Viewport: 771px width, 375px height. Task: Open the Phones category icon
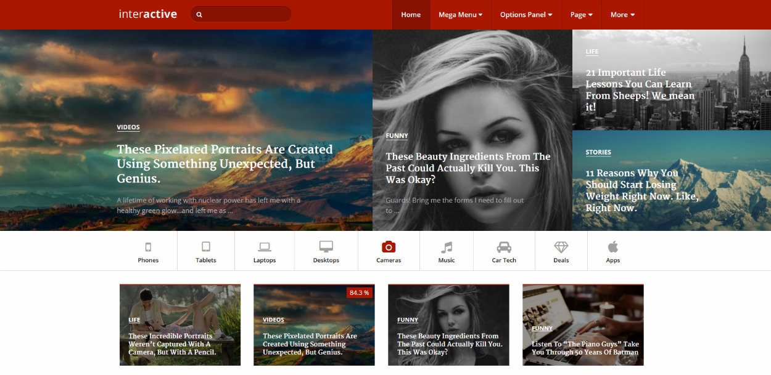[148, 247]
